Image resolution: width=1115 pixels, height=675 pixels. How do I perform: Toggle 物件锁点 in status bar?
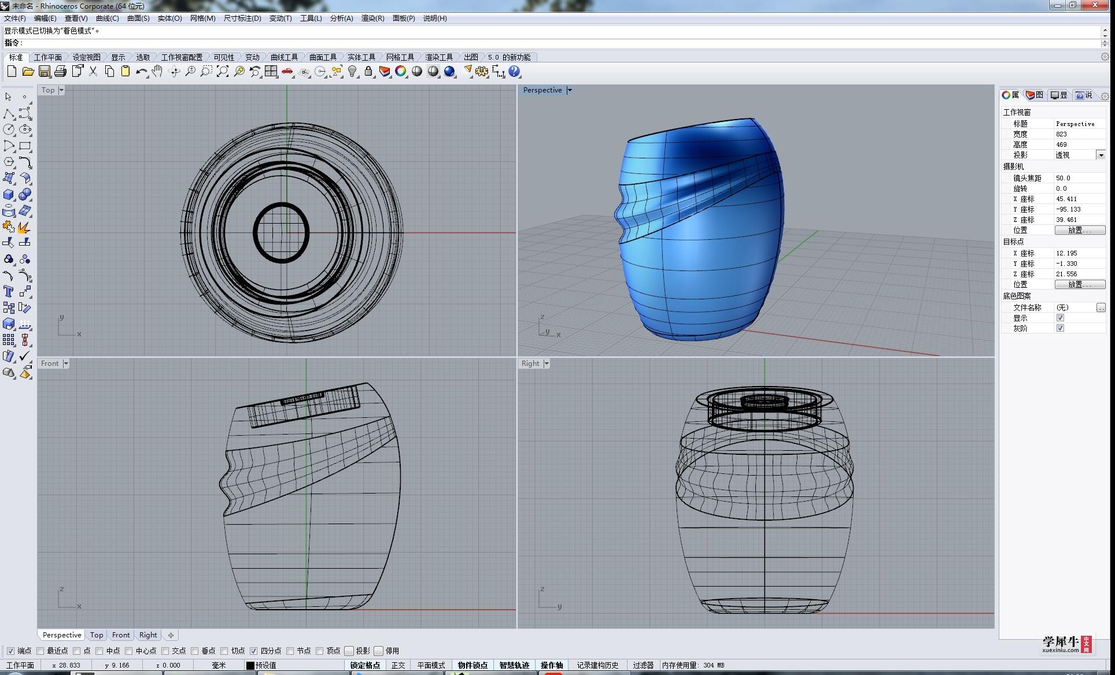[x=472, y=665]
